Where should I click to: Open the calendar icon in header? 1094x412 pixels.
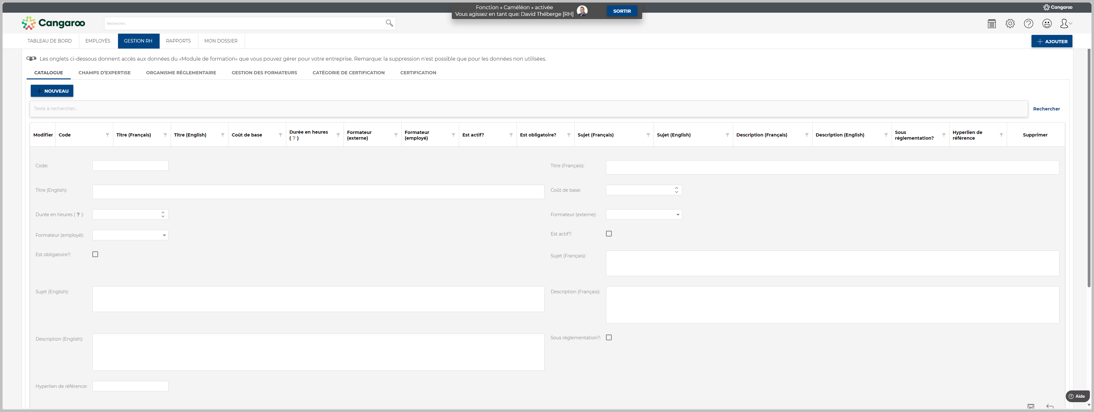coord(992,24)
